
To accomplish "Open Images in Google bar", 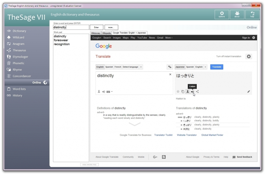I will pos(117,38).
